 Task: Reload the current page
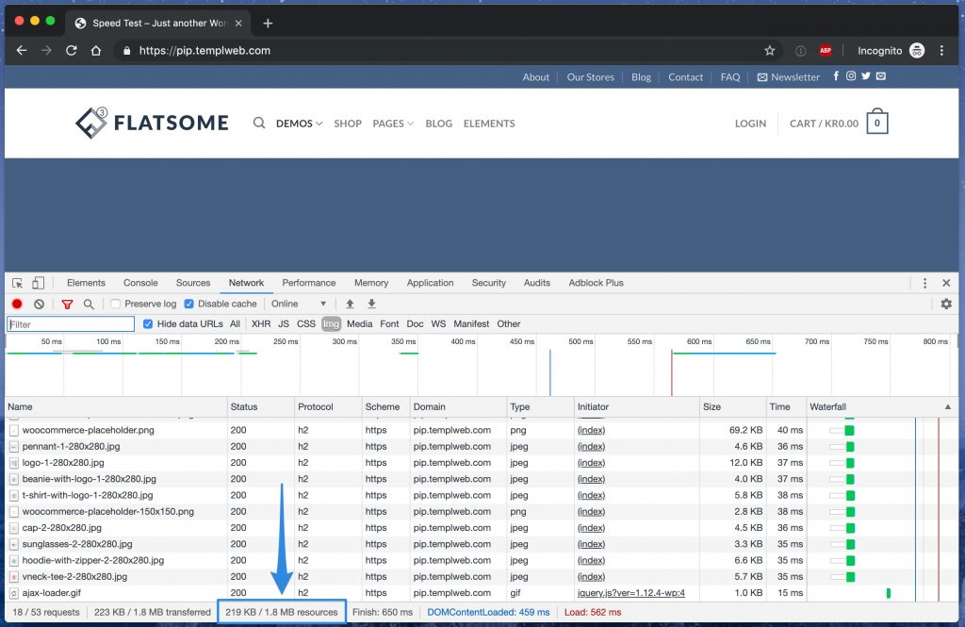[72, 51]
